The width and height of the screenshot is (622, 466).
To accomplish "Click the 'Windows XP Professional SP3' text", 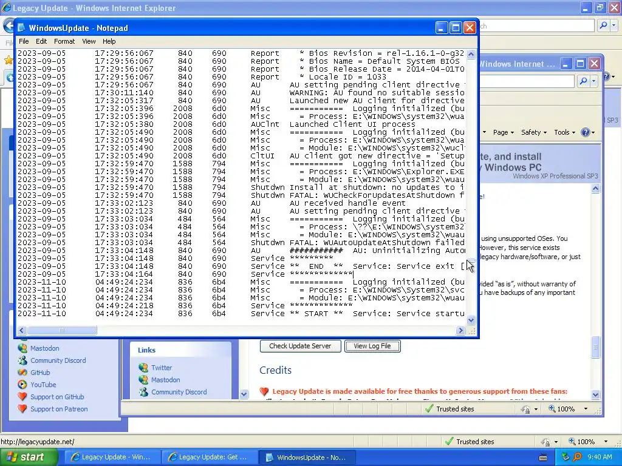I will 555,176.
